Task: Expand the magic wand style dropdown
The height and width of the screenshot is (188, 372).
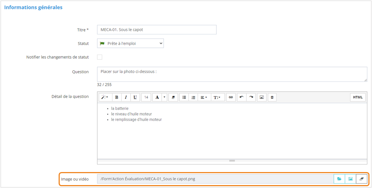Action: click(x=105, y=97)
